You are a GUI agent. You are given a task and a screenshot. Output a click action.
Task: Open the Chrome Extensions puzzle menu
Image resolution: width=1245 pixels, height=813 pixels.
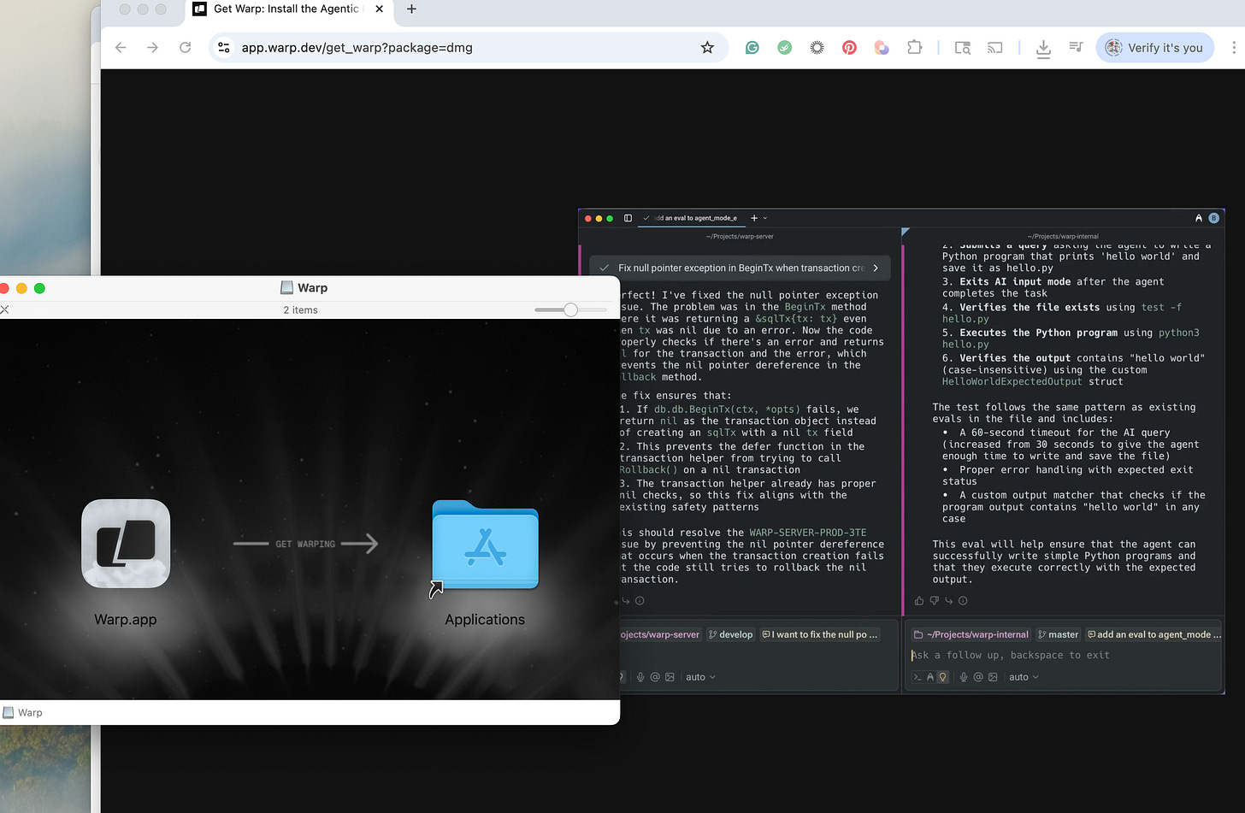(x=914, y=48)
